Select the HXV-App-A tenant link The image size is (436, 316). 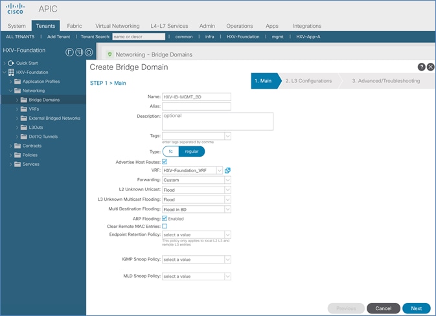pos(308,37)
